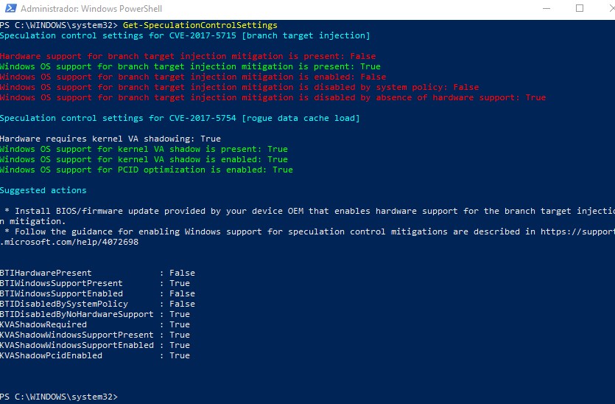Click the PowerShell icon in title bar
This screenshot has width=615, height=404.
click(x=10, y=8)
